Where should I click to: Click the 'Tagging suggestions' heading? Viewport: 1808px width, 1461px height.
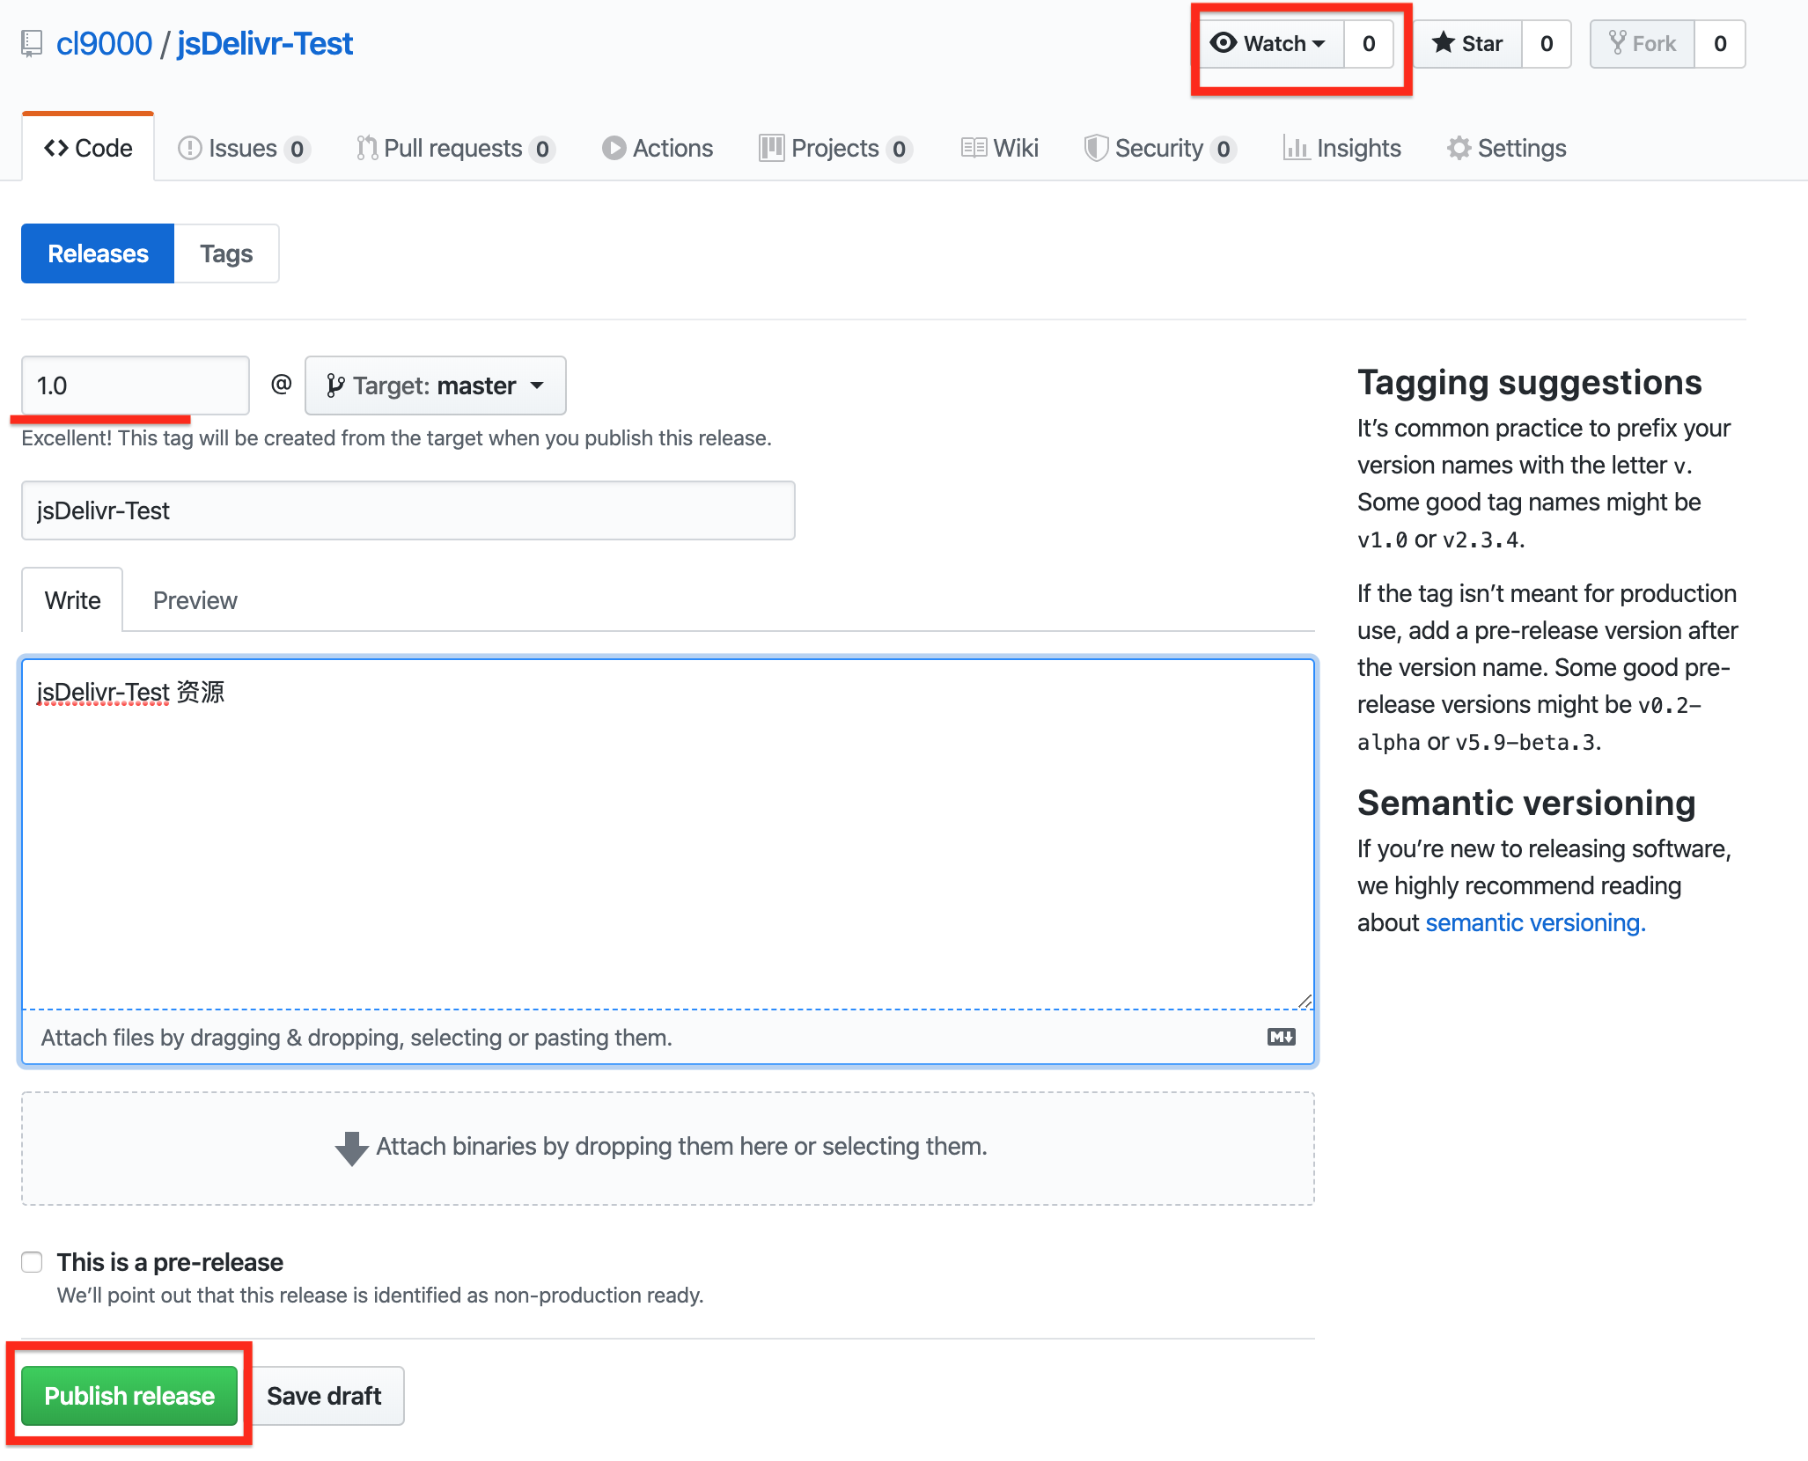pos(1529,383)
